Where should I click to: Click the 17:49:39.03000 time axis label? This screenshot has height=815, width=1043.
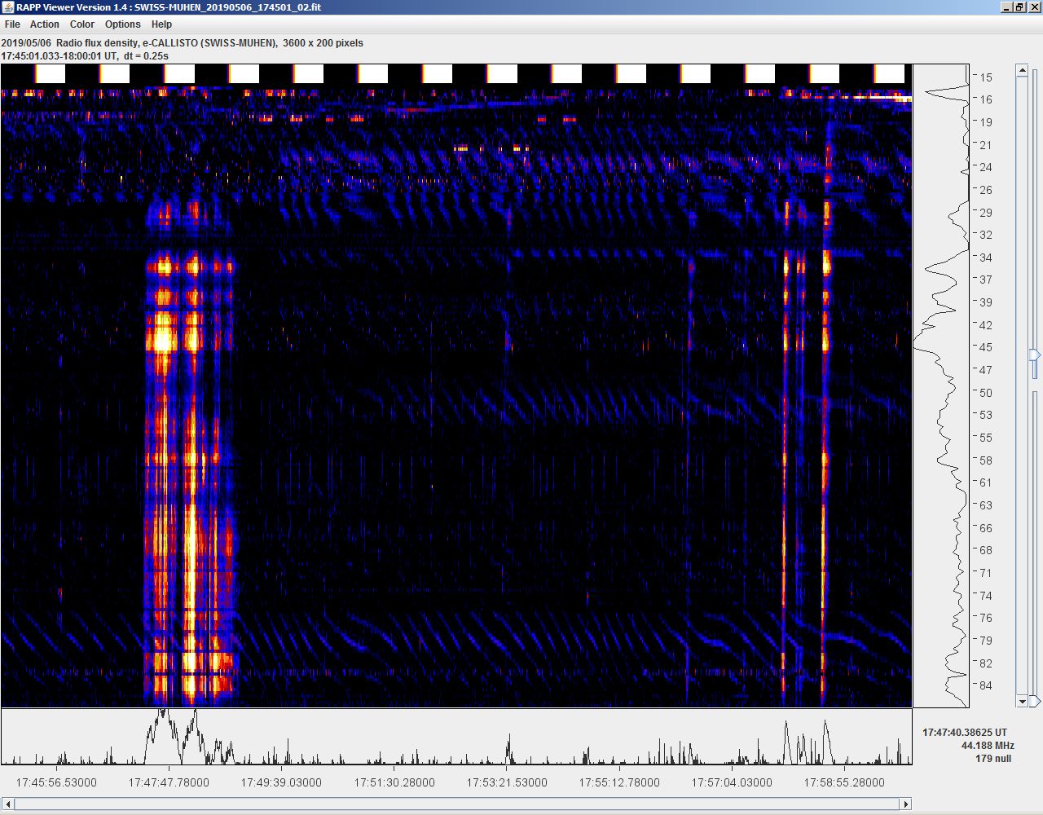click(281, 782)
